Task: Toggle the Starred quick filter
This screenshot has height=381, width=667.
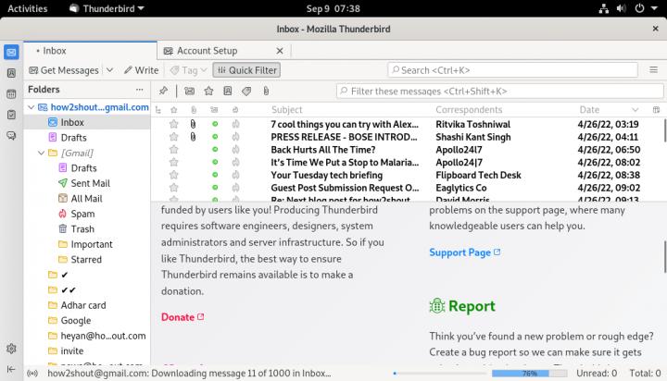Action: tap(209, 91)
